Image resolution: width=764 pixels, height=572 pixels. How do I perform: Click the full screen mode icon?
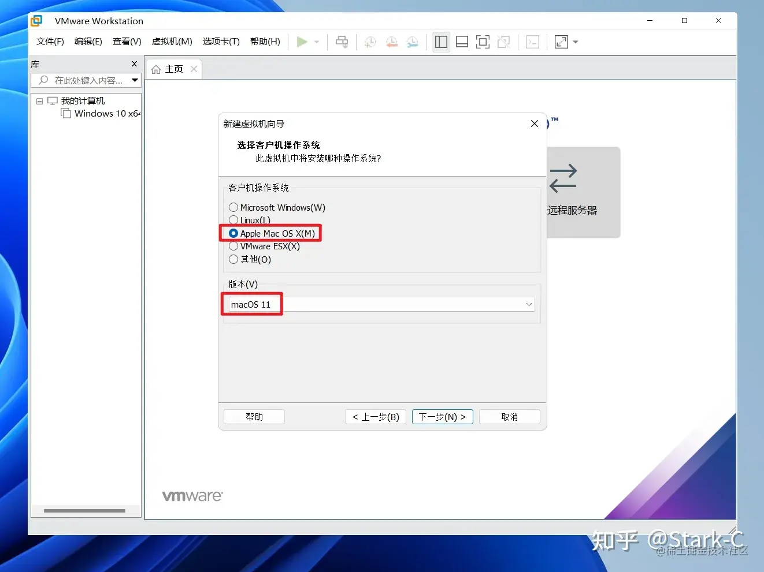(x=483, y=42)
